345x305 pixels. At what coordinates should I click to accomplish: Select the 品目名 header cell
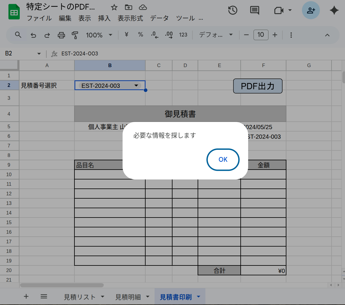[99, 165]
